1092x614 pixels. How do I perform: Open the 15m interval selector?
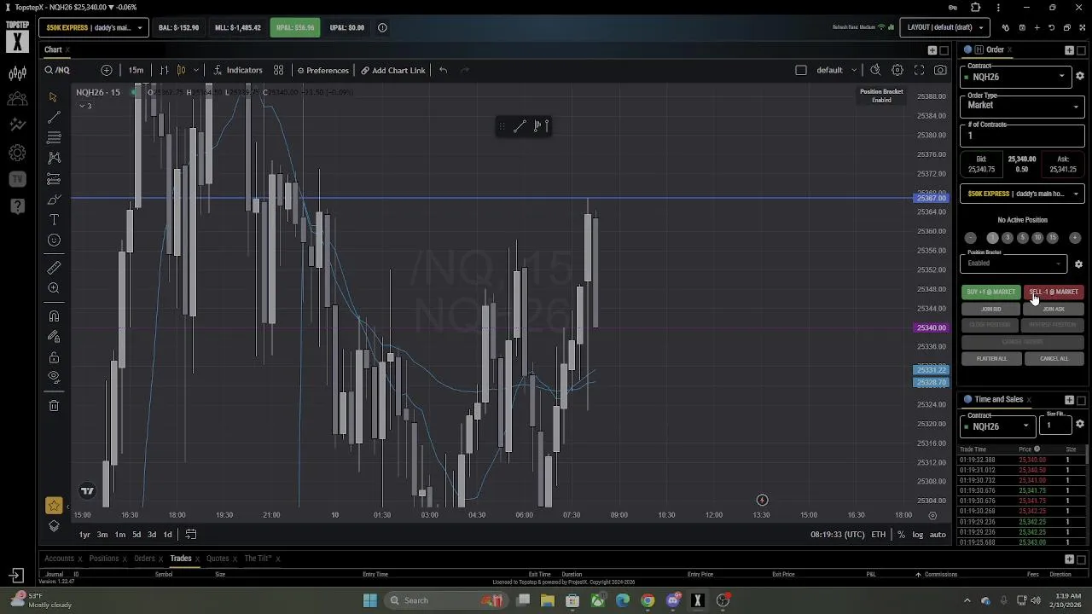point(136,70)
